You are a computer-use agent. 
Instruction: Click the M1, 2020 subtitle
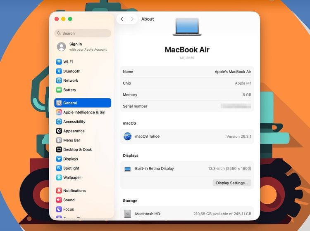tap(187, 58)
